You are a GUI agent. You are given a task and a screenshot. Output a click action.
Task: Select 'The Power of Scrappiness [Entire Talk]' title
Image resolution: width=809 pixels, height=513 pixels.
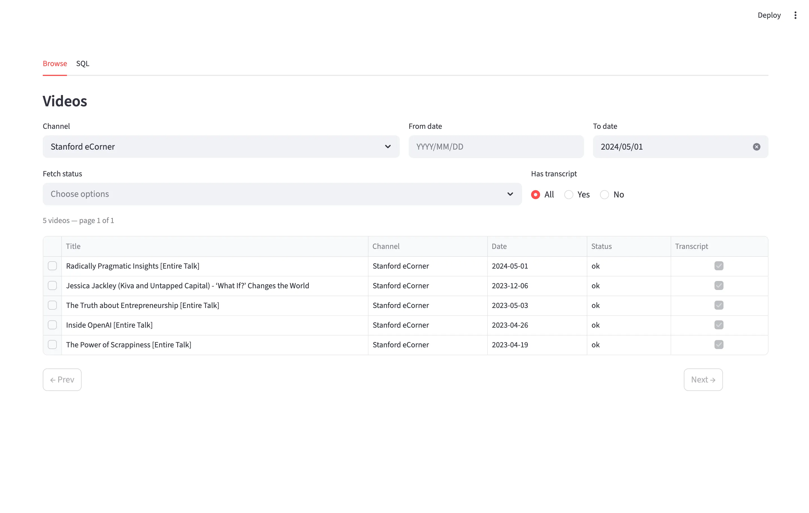(215, 345)
